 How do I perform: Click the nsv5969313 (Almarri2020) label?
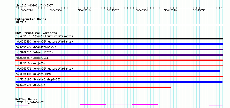(34, 52)
